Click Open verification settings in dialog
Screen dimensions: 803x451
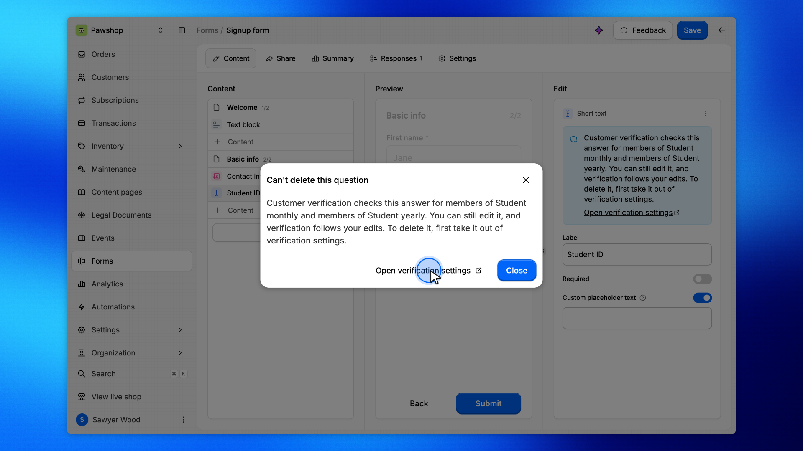pyautogui.click(x=428, y=271)
